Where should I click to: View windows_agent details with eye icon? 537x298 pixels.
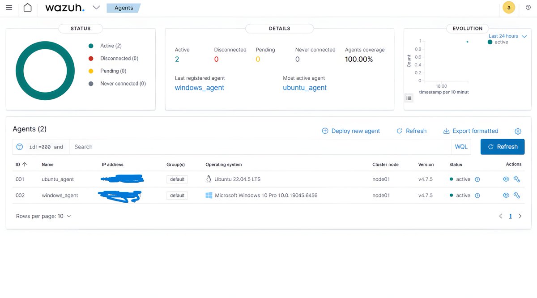coord(506,195)
